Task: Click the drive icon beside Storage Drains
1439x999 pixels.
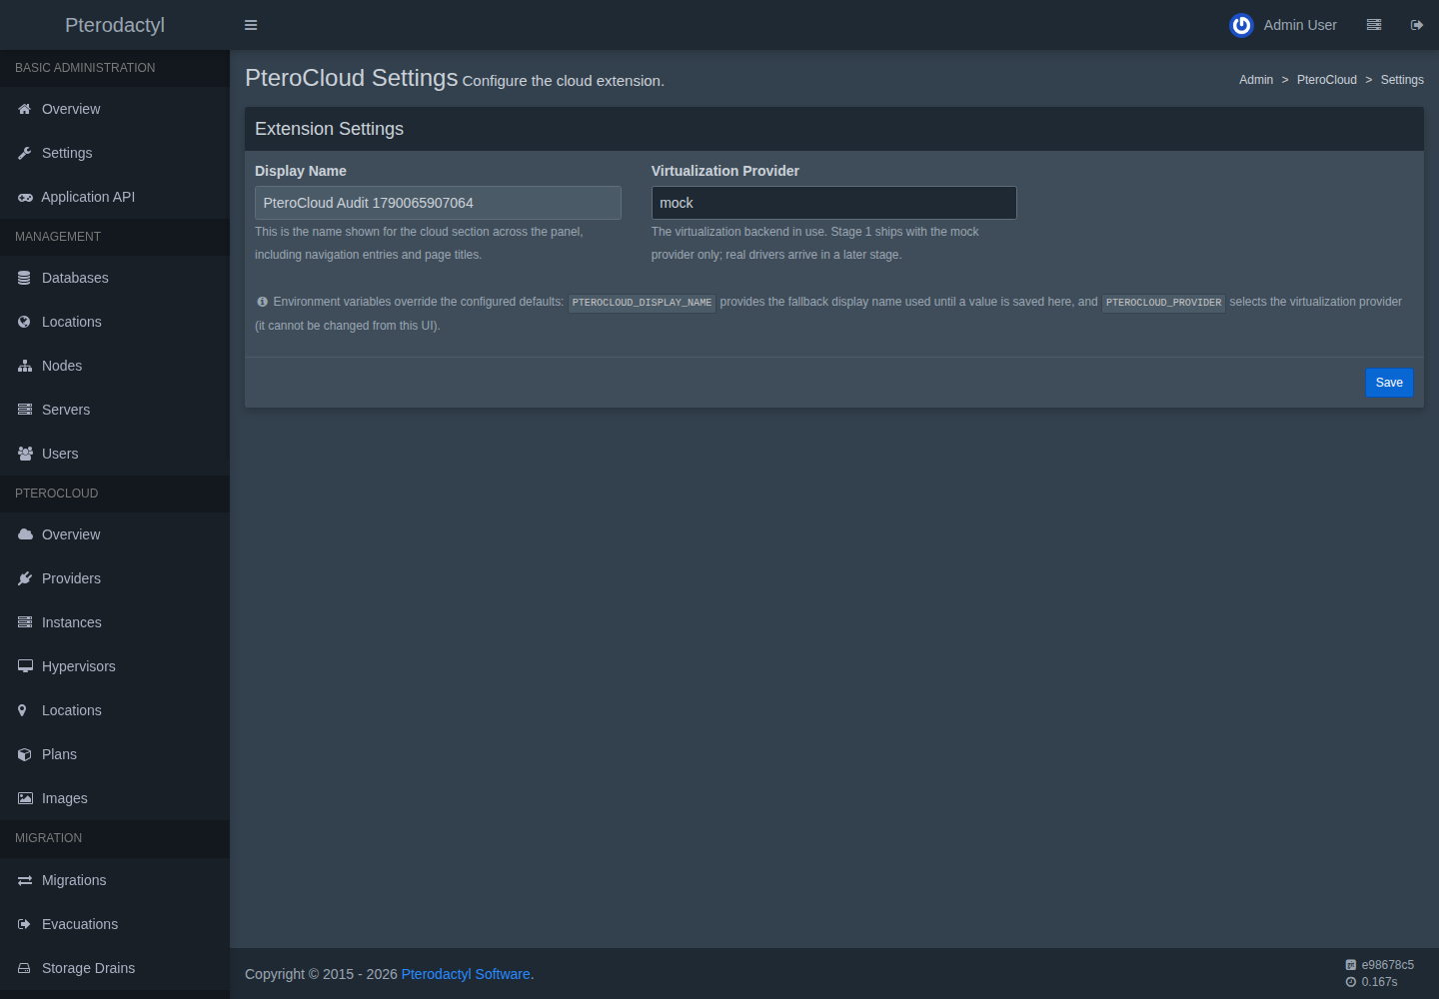Action: (x=25, y=968)
